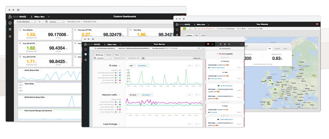Close the map info popup in Your Website

(292, 43)
